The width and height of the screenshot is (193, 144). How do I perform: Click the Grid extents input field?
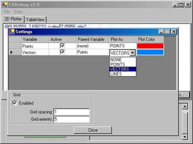pos(71,119)
